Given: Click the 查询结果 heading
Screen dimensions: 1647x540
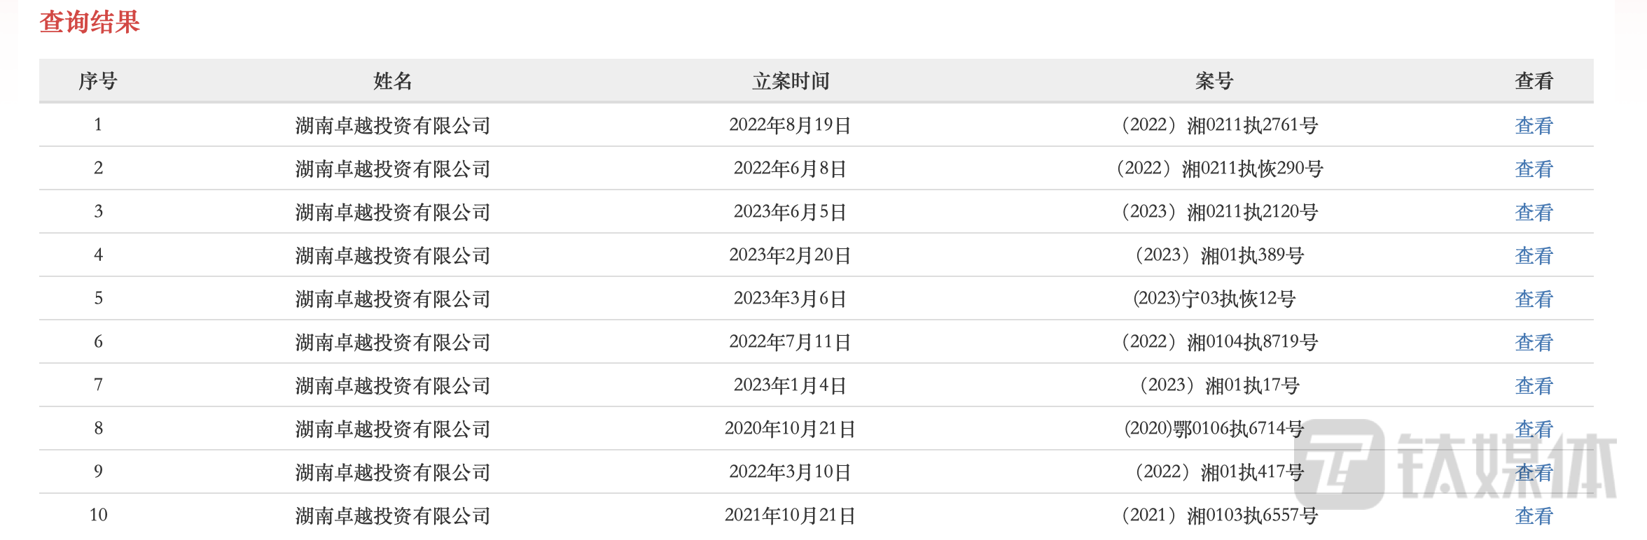Looking at the screenshot, I should [90, 22].
